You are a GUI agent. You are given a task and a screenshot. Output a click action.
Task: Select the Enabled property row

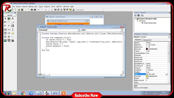point(151,72)
